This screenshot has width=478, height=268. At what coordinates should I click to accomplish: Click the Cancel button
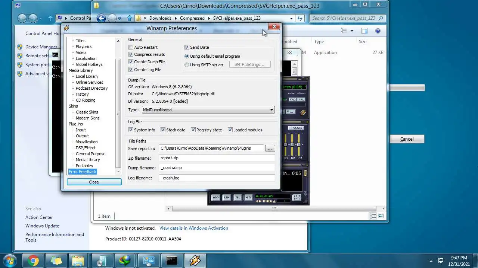pyautogui.click(x=407, y=139)
